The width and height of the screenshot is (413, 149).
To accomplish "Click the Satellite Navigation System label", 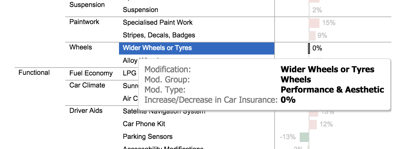I will click(164, 111).
